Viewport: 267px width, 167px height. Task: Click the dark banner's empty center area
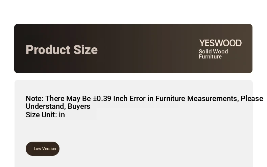coord(145,49)
